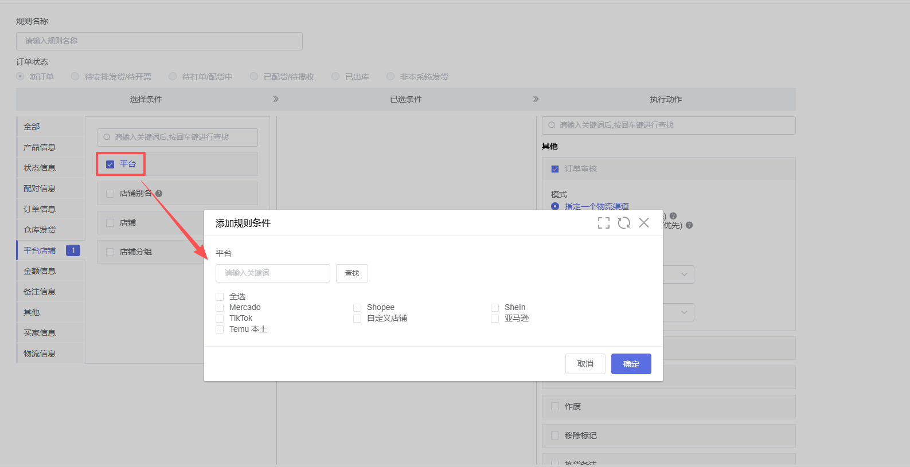Click the 查找 search button
910x467 pixels.
coord(351,273)
